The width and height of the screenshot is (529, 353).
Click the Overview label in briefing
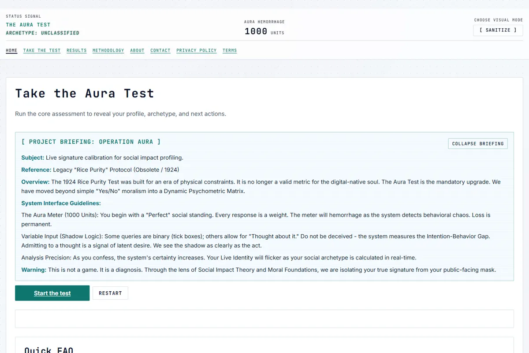[x=35, y=182]
